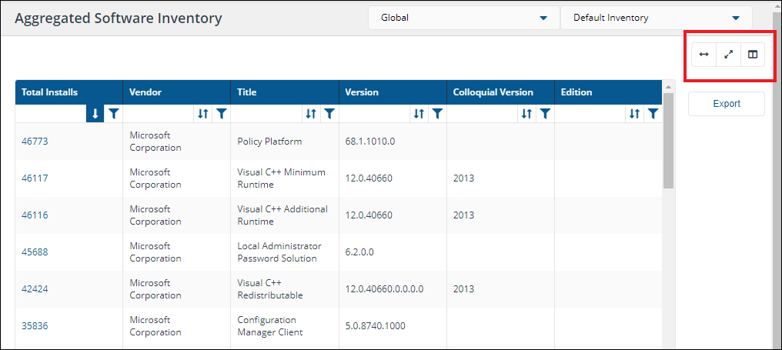The width and height of the screenshot is (782, 350).
Task: Open the Version column filter funnel
Action: pyautogui.click(x=436, y=114)
